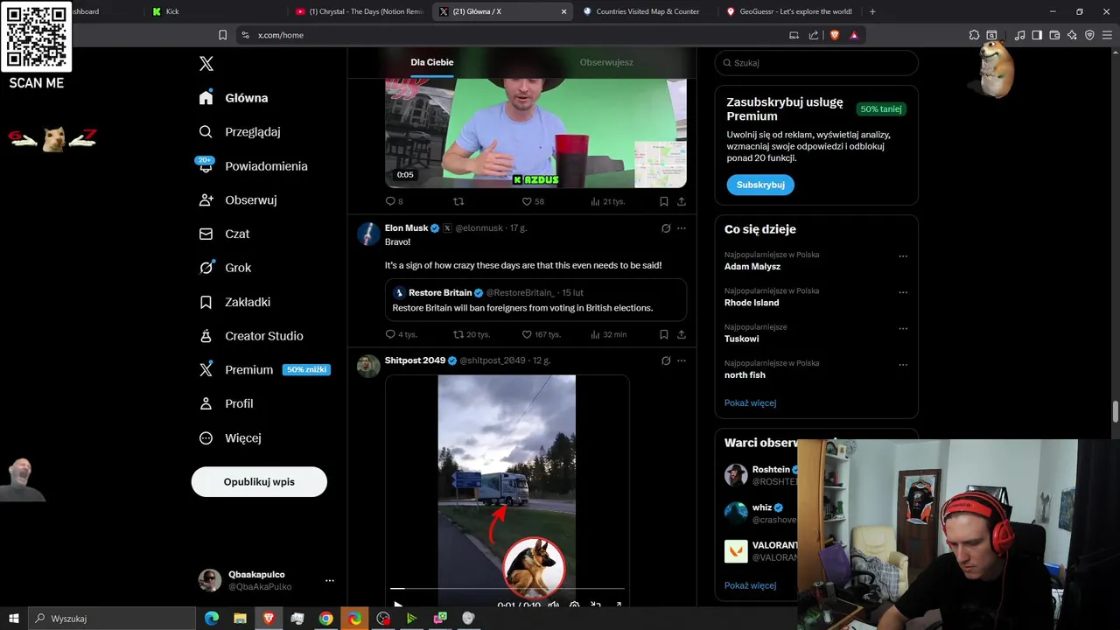
Task: Open Premium in the sidebar
Action: pyautogui.click(x=263, y=370)
